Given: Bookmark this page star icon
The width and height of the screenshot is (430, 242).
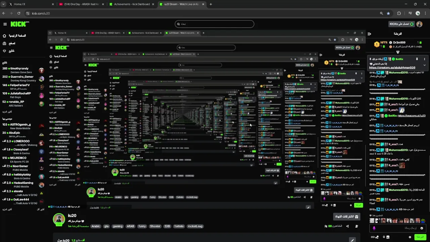Looking at the screenshot, I should click(388, 13).
